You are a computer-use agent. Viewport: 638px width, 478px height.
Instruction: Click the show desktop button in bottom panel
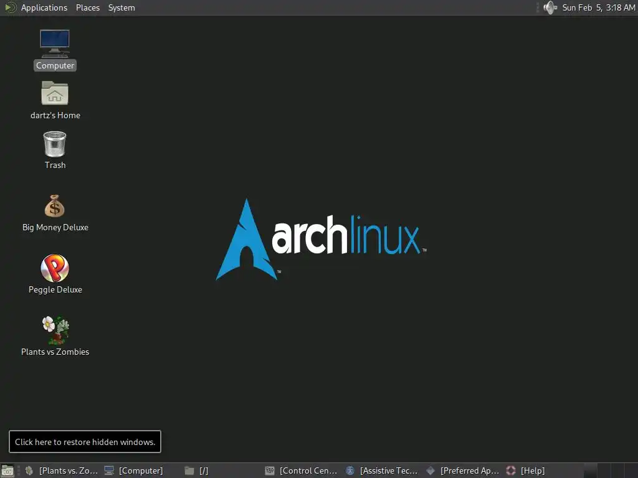(7, 471)
